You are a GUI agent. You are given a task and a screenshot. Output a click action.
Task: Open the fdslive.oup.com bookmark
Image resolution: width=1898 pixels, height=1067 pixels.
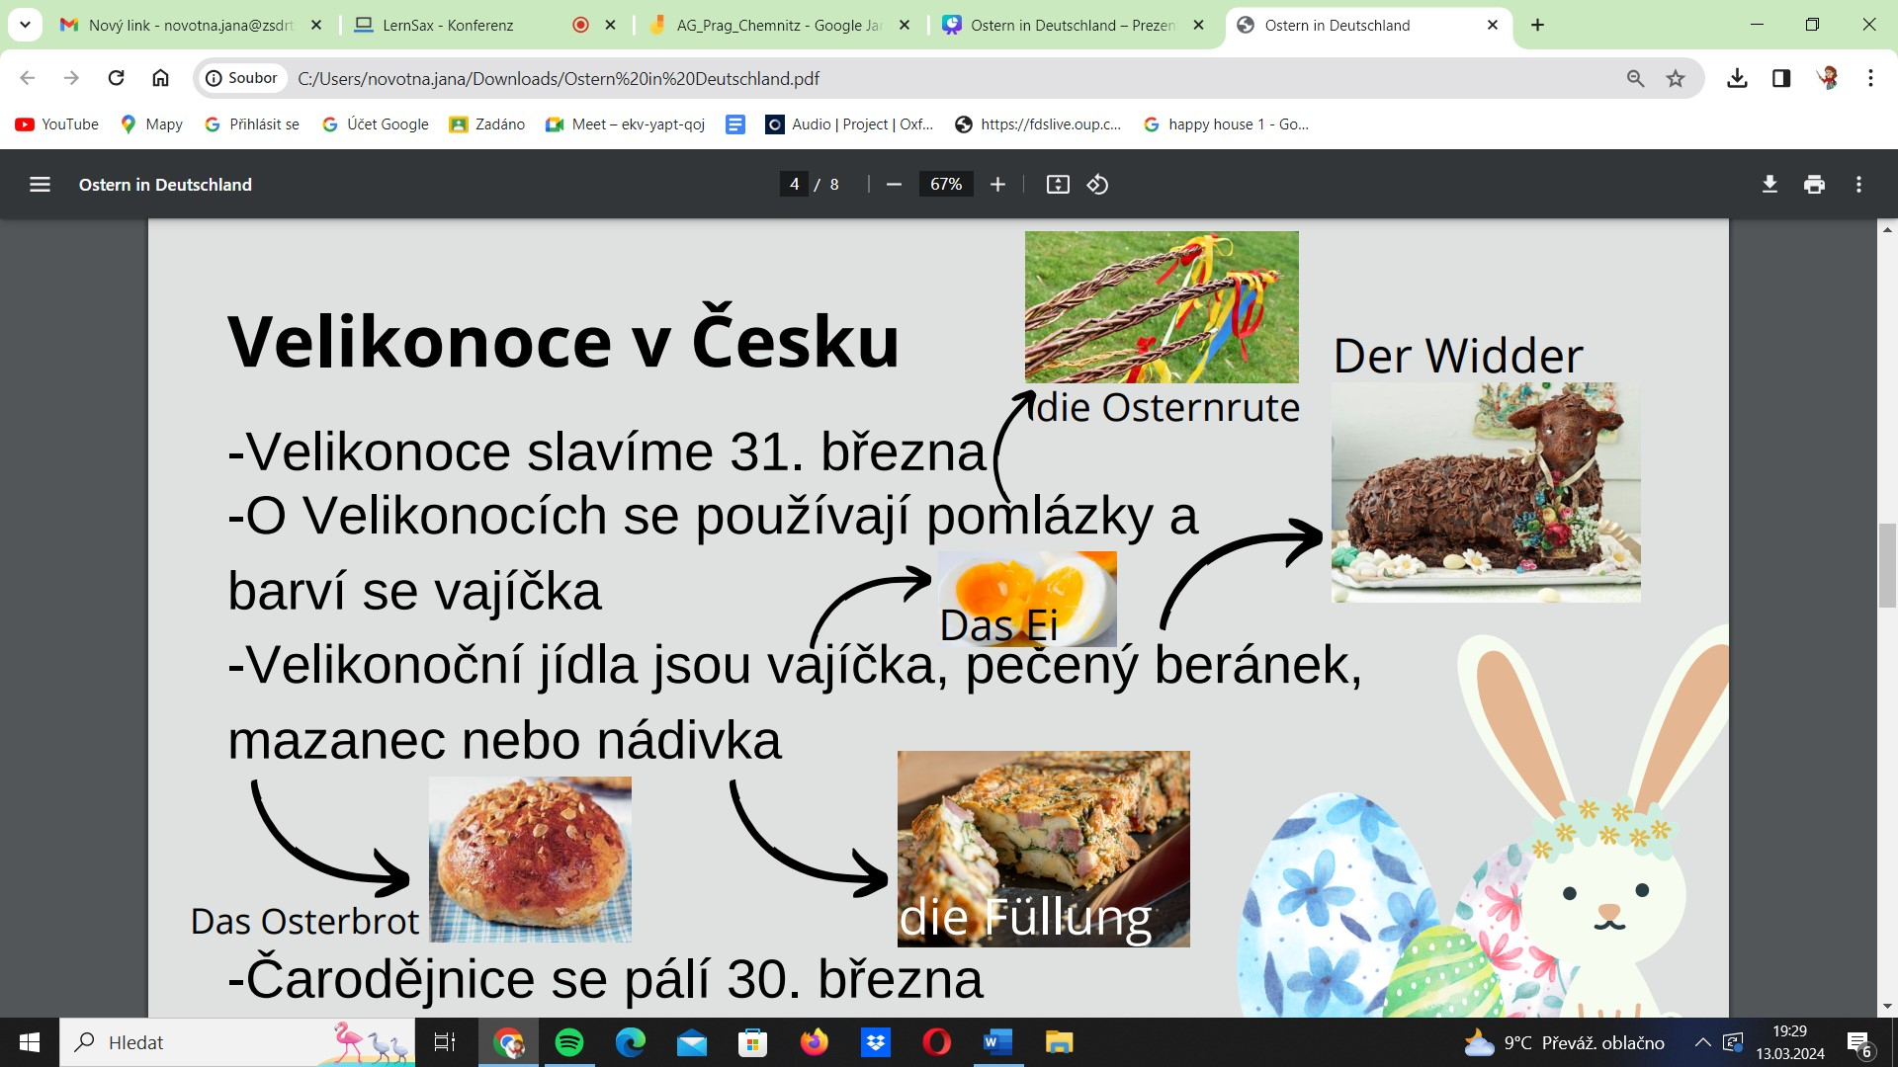1038,124
